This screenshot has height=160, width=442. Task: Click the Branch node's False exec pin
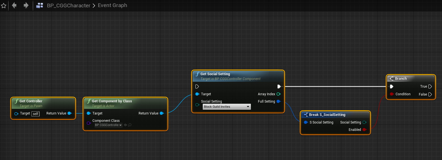(430, 94)
